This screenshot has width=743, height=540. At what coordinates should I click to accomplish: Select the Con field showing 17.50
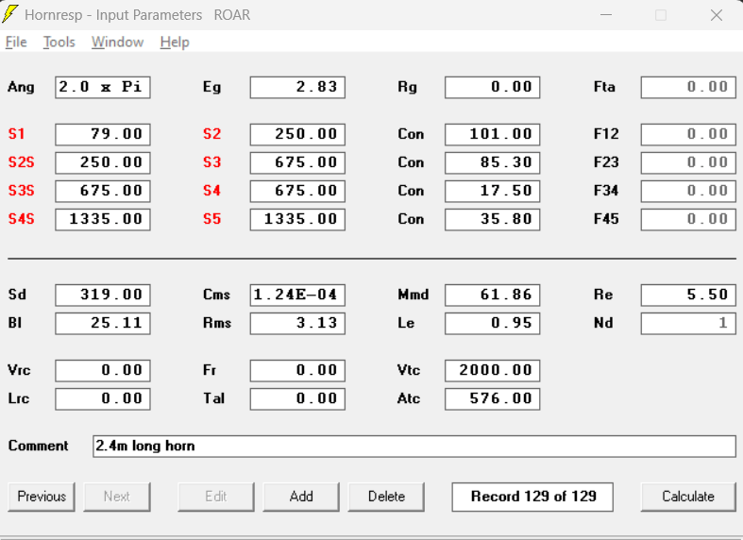click(492, 192)
